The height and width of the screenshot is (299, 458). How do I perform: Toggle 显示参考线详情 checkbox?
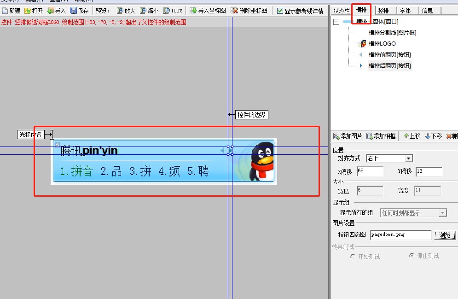[280, 11]
